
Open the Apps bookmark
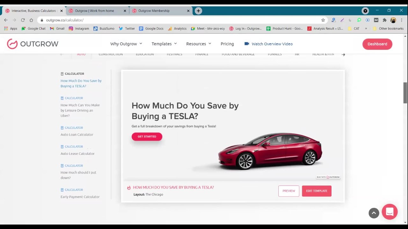pyautogui.click(x=11, y=29)
